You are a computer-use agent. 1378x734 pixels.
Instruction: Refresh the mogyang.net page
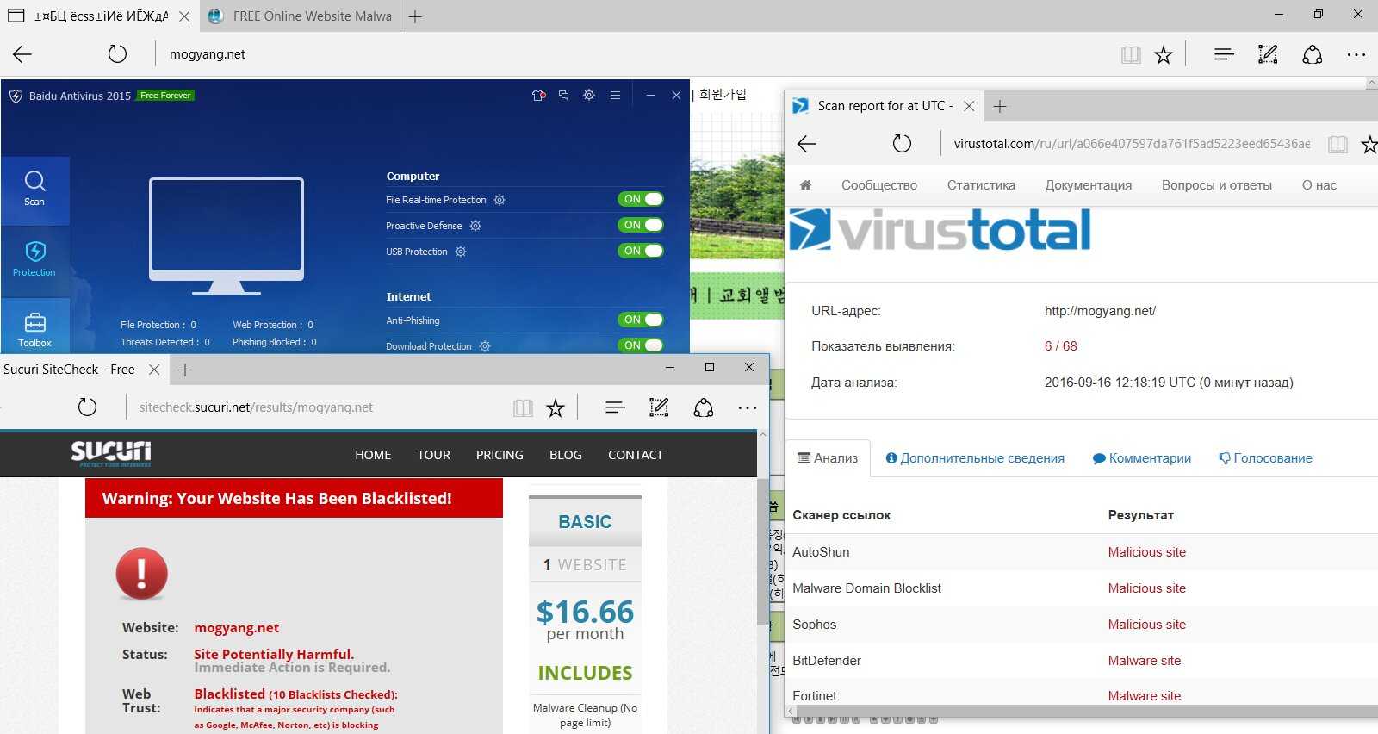(117, 54)
